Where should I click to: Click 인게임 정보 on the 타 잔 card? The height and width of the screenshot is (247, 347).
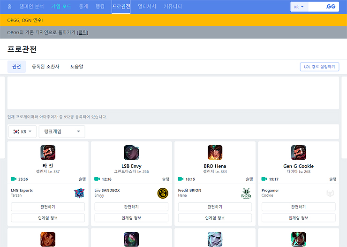pyautogui.click(x=48, y=218)
